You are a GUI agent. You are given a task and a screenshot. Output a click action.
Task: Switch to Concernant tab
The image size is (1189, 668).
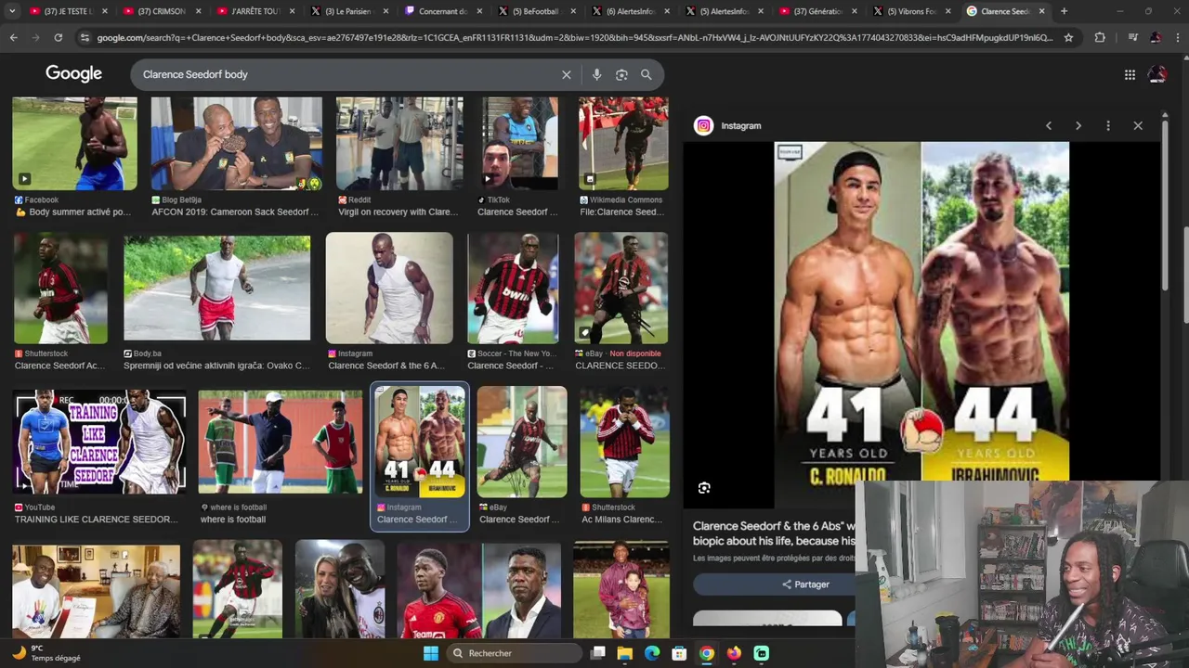tap(441, 11)
